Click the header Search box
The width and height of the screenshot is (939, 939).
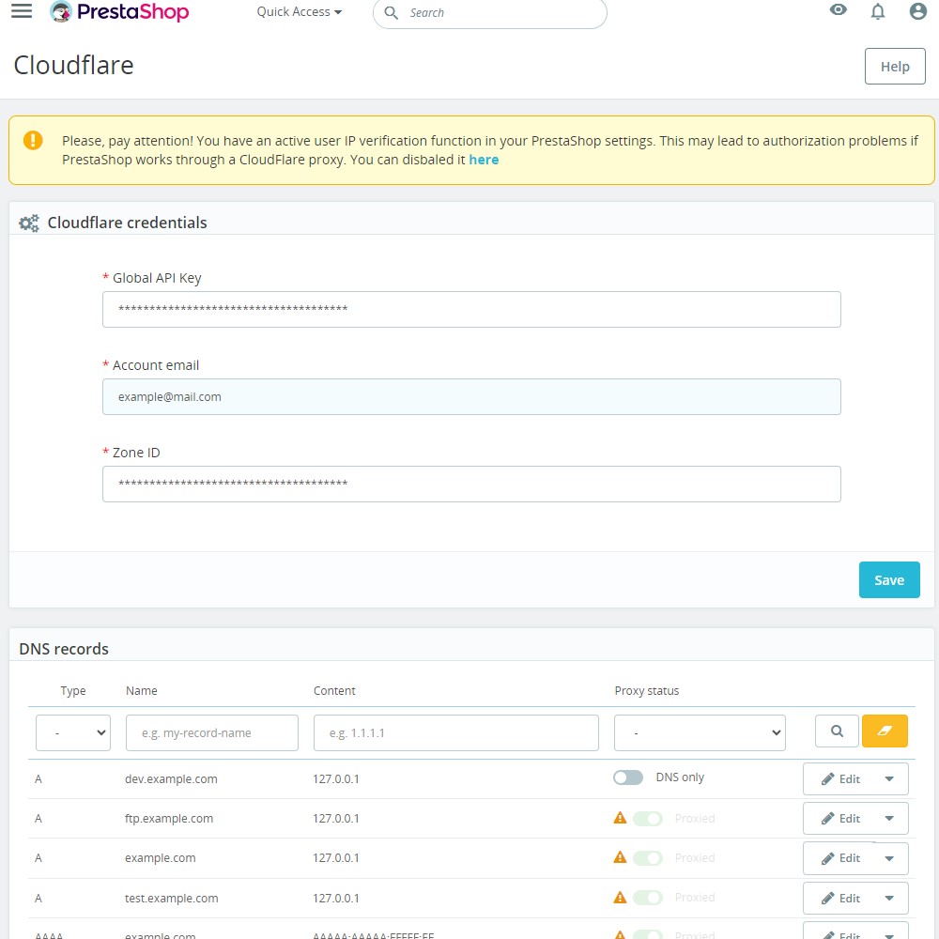pos(489,12)
